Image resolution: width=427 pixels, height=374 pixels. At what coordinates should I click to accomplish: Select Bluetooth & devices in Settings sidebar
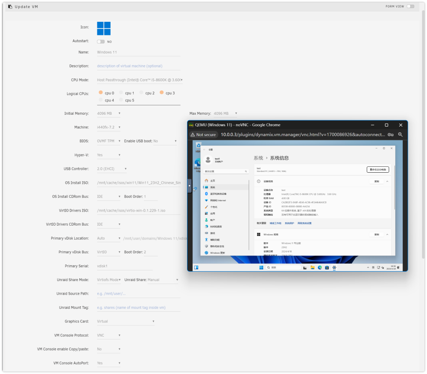point(225,194)
